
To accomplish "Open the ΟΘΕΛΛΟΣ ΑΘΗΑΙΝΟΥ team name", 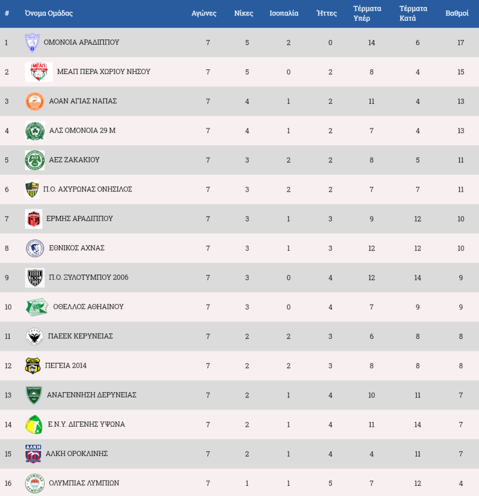I will pos(88,306).
